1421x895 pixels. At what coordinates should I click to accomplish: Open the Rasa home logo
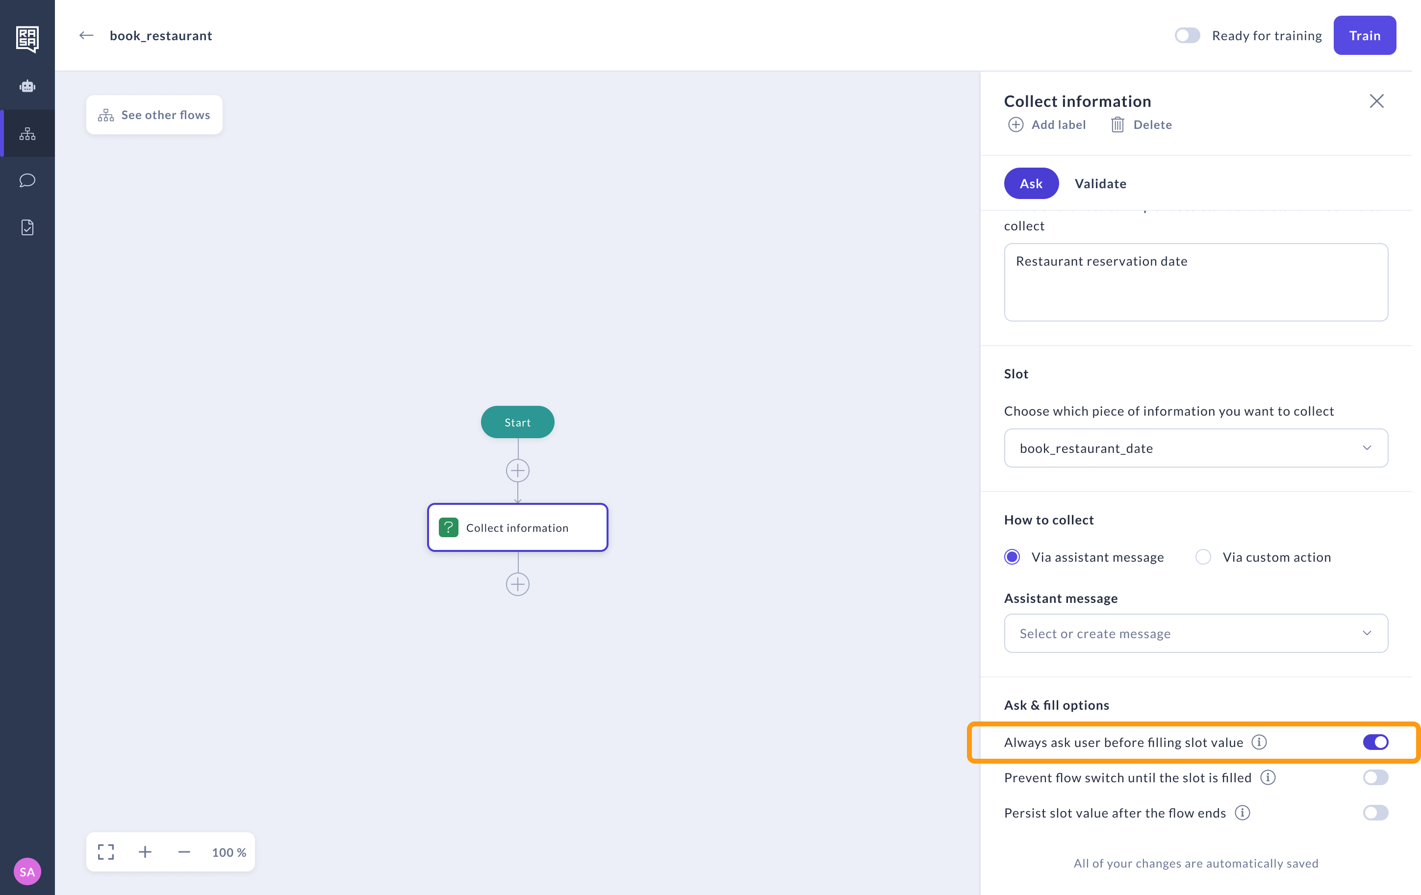27,39
